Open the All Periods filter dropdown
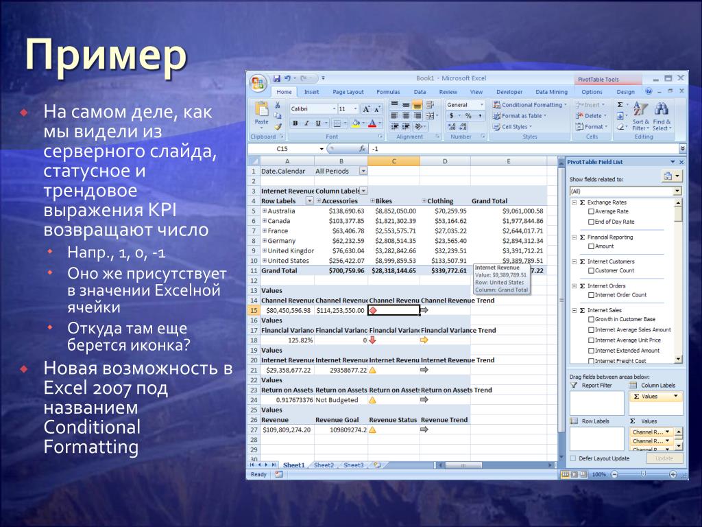This screenshot has height=527, width=702. point(363,171)
